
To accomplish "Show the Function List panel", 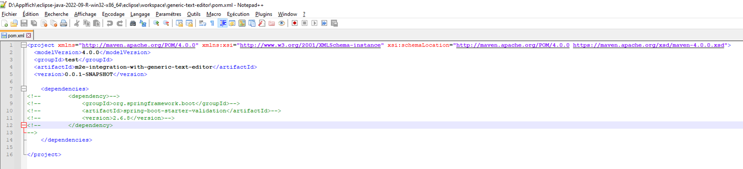I will click(262, 23).
